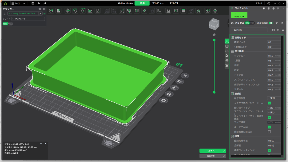Screen dimensions: 288x162
Task: Select the text shape tool (A icon)
Action: pyautogui.click(x=198, y=11)
